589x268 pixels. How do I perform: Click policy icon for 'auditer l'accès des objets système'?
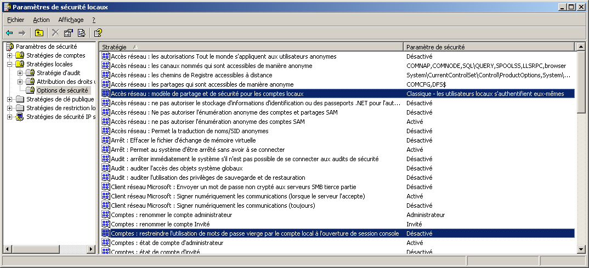point(105,168)
